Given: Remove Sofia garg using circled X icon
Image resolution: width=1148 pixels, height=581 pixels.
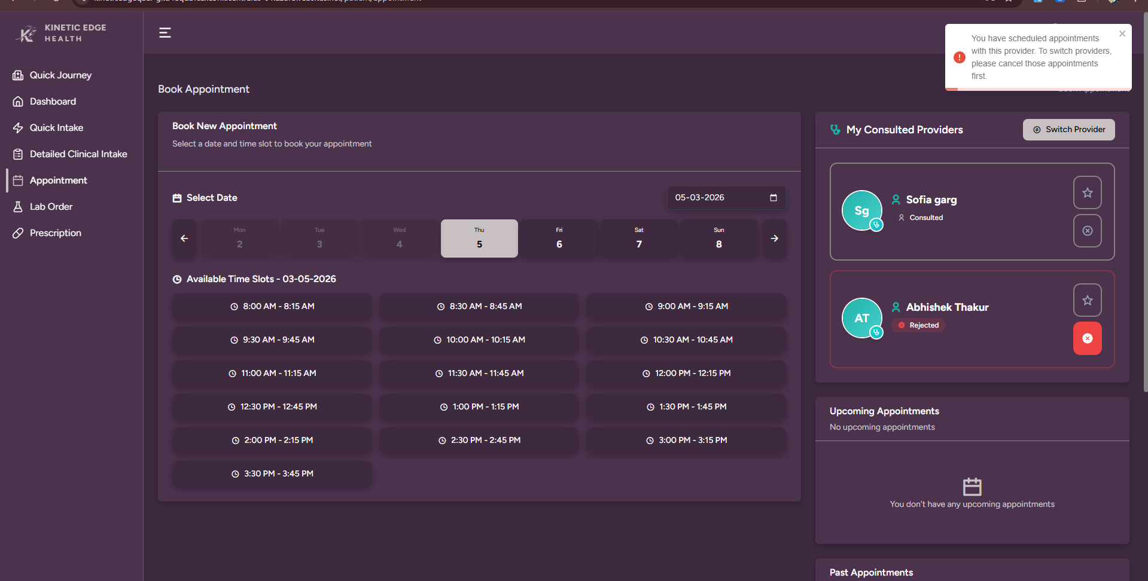Looking at the screenshot, I should point(1087,231).
